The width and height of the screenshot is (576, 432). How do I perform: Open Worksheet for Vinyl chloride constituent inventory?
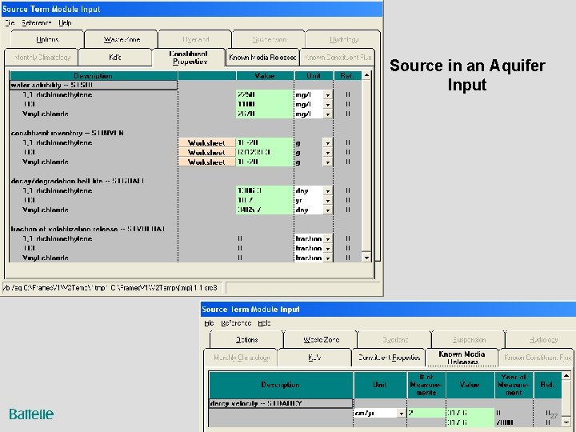(x=206, y=162)
